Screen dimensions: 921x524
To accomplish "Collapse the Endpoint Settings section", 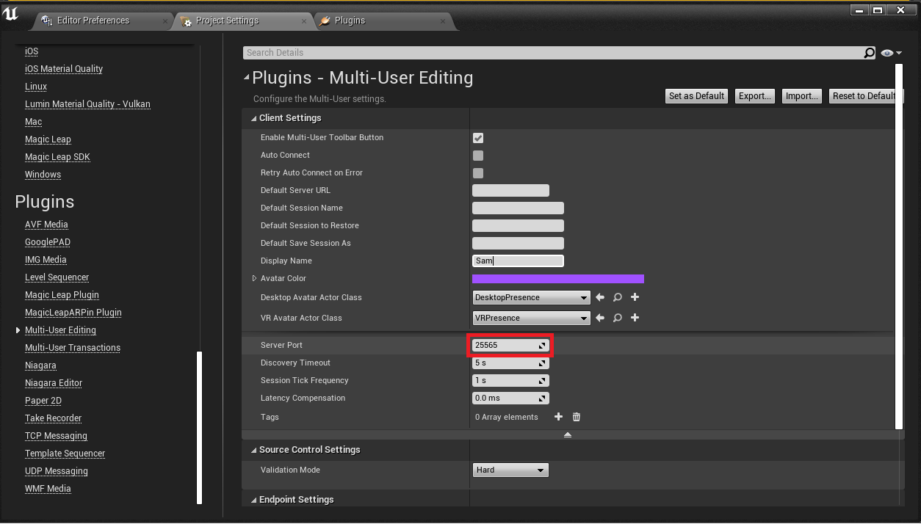I will 254,500.
